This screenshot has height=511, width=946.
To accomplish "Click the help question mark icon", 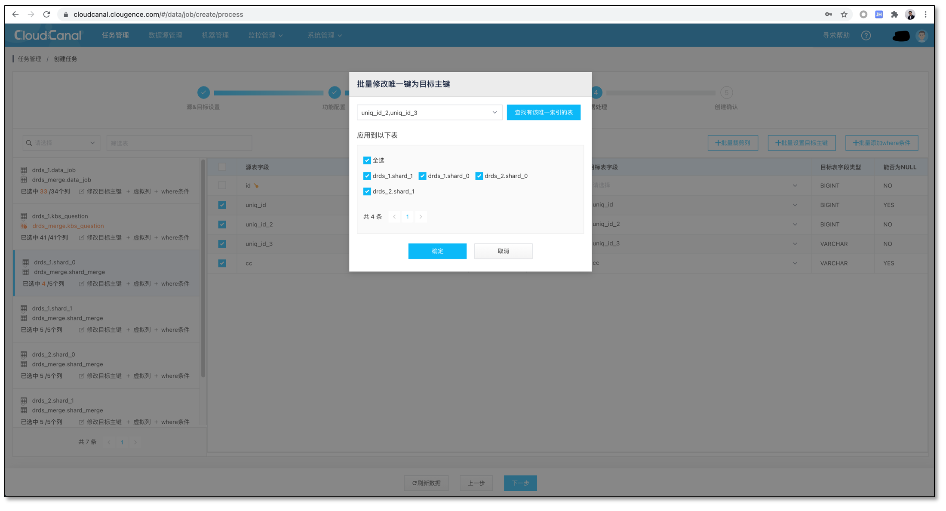I will tap(866, 36).
